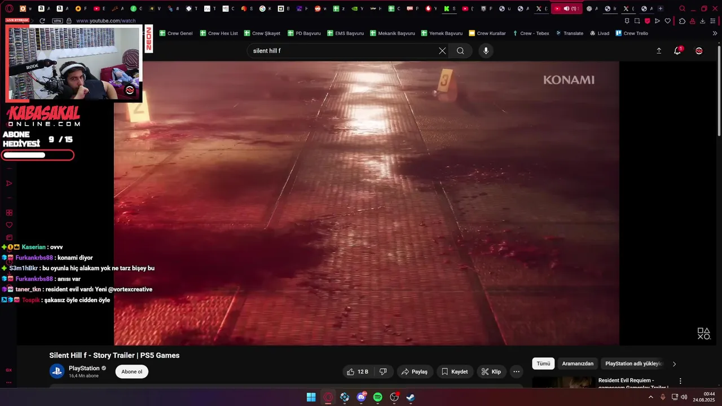Open the YouTube account avatar menu
The width and height of the screenshot is (722, 406).
tap(699, 51)
